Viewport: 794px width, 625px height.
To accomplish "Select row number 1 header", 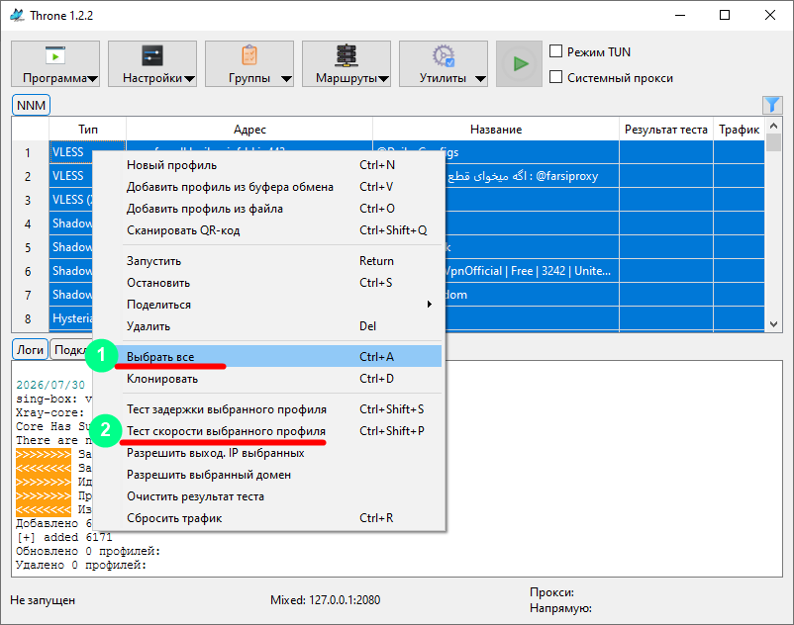I will click(28, 152).
